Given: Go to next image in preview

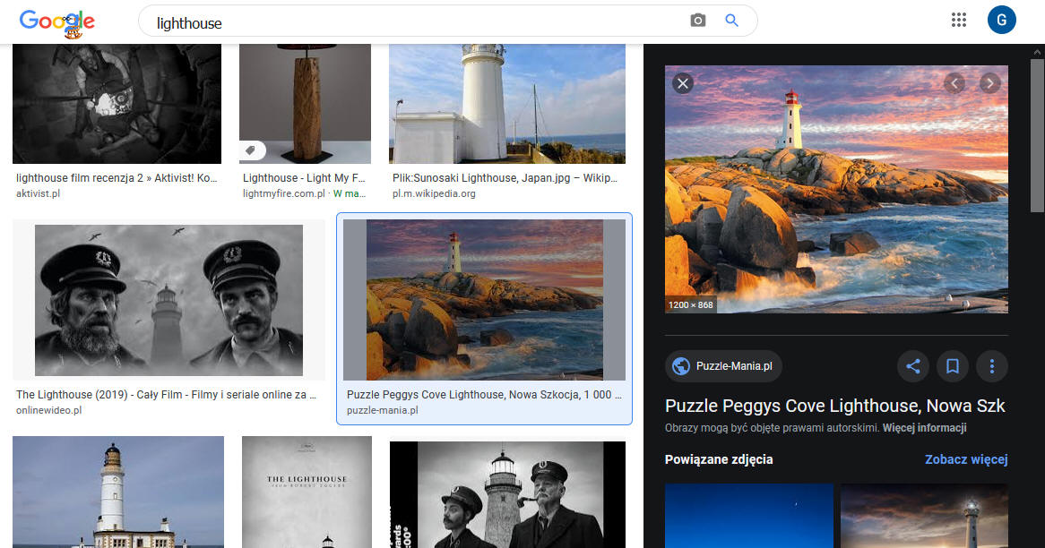Looking at the screenshot, I should point(989,83).
